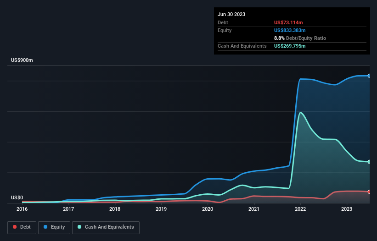The width and height of the screenshot is (377, 241).
Task: Click the red Debt endpoint marker
Action: point(369,192)
